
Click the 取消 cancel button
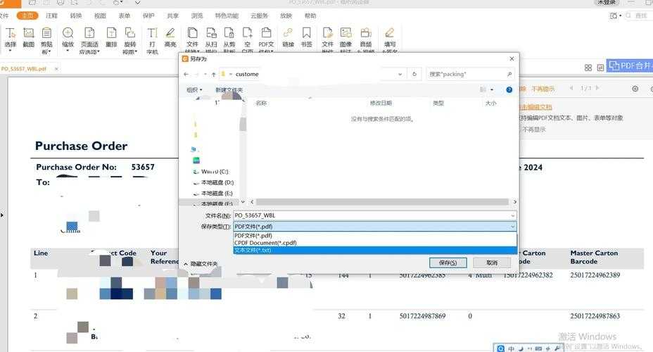click(x=491, y=263)
